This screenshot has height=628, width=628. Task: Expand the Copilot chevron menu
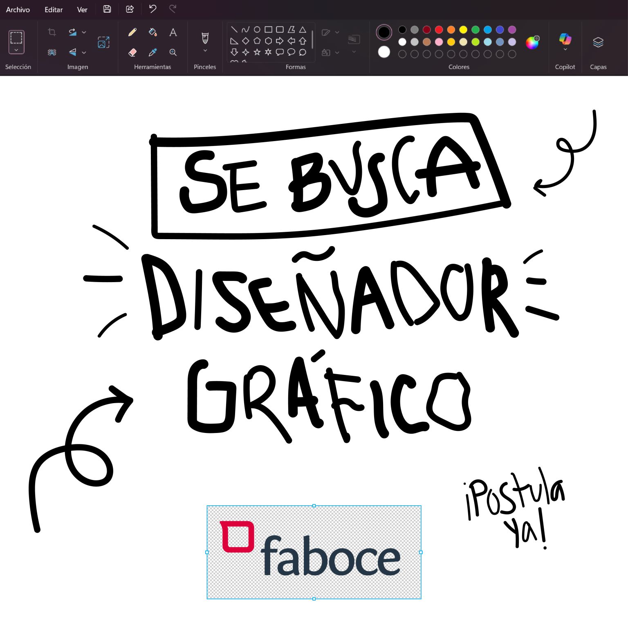(x=565, y=49)
